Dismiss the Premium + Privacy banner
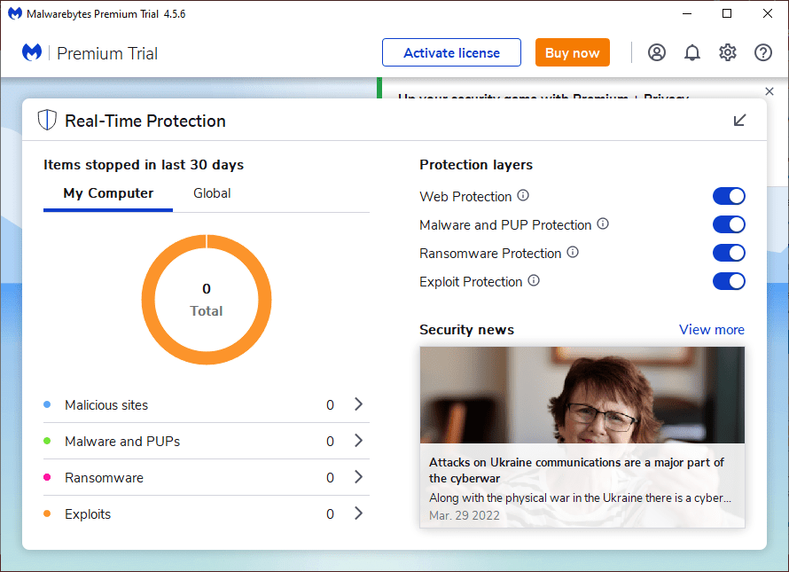Screen dimensions: 789x572 769,91
